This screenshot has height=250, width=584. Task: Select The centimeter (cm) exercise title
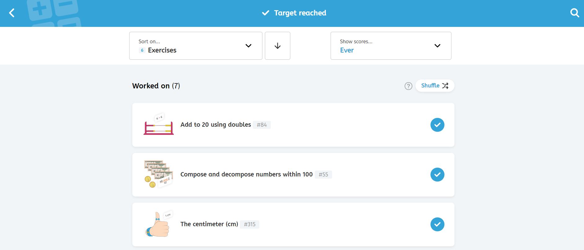coord(209,224)
